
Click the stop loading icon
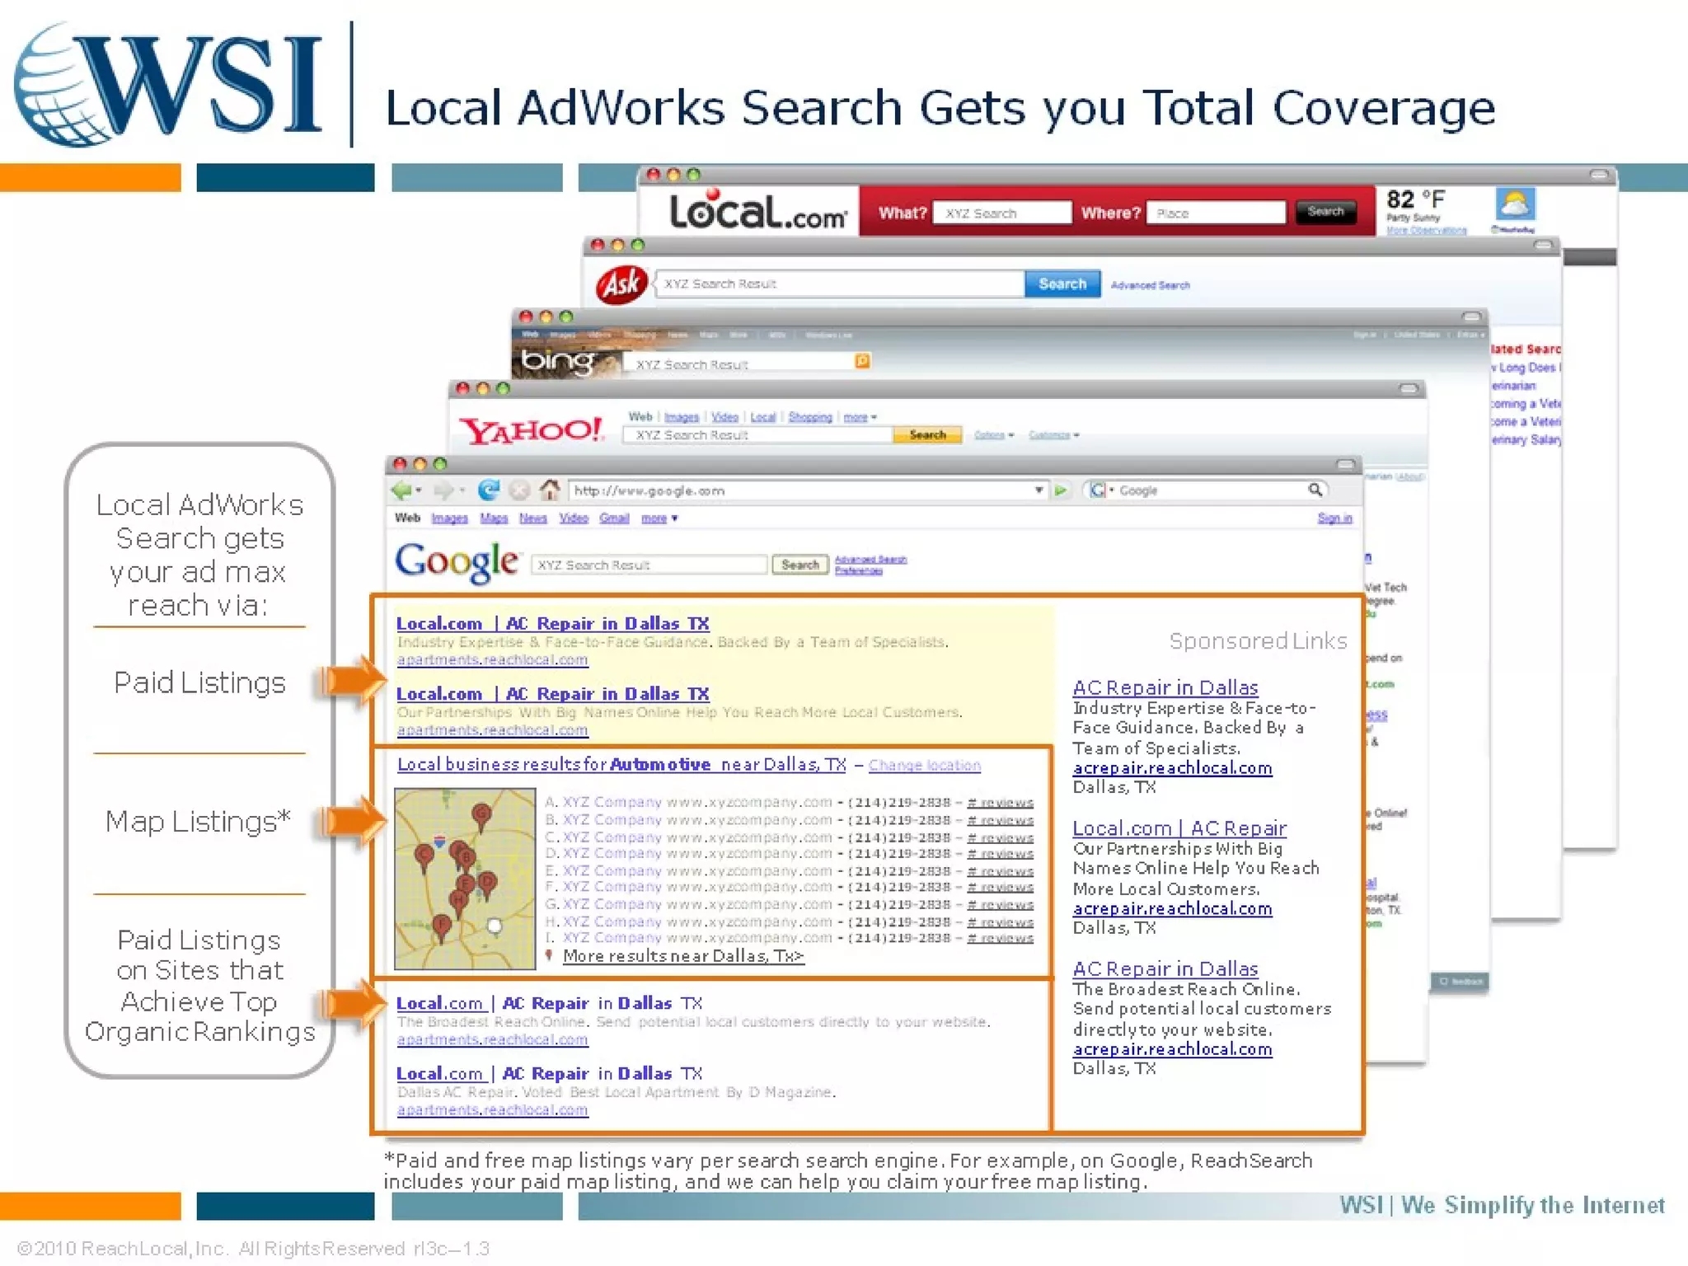518,491
